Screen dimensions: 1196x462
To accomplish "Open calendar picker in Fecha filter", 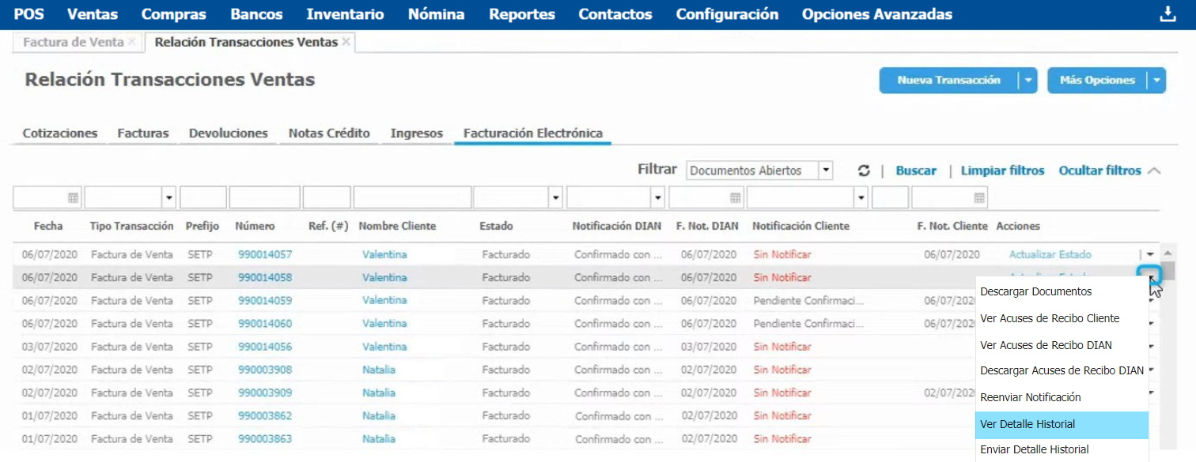I will click(73, 197).
